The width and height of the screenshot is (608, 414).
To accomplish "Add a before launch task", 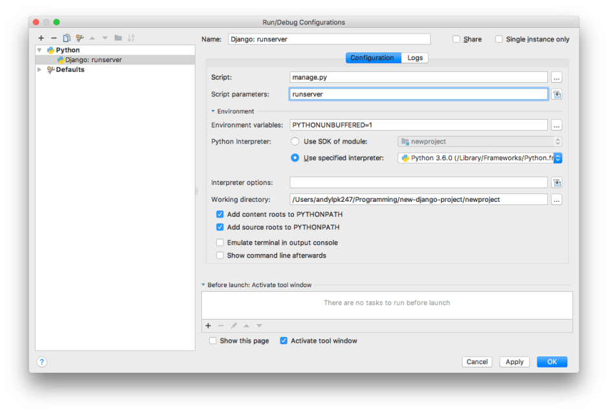I will pos(208,325).
